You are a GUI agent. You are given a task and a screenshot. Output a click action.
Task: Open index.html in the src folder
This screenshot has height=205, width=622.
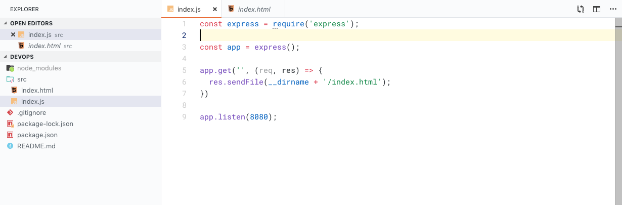[x=37, y=90]
